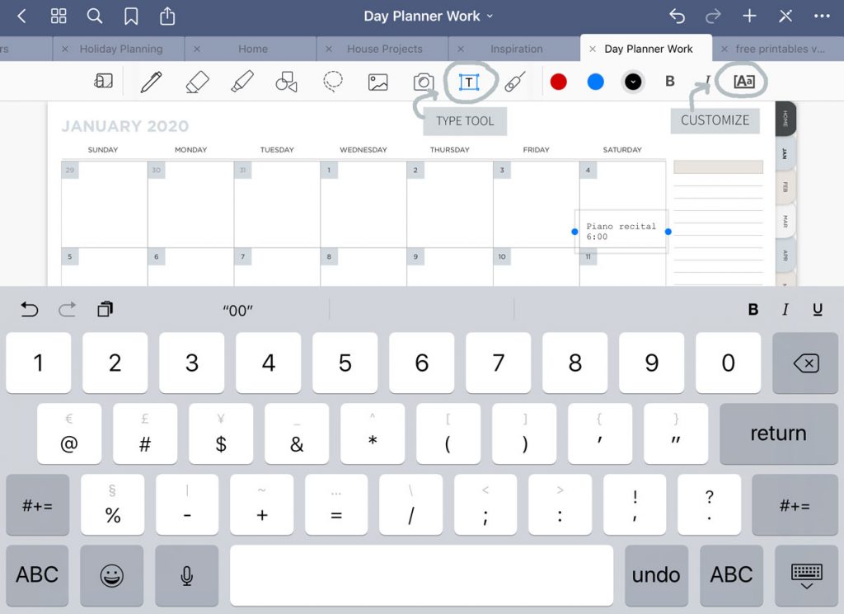The image size is (844, 614).
Task: Toggle bold text formatting on the keyboard
Action: click(x=753, y=309)
